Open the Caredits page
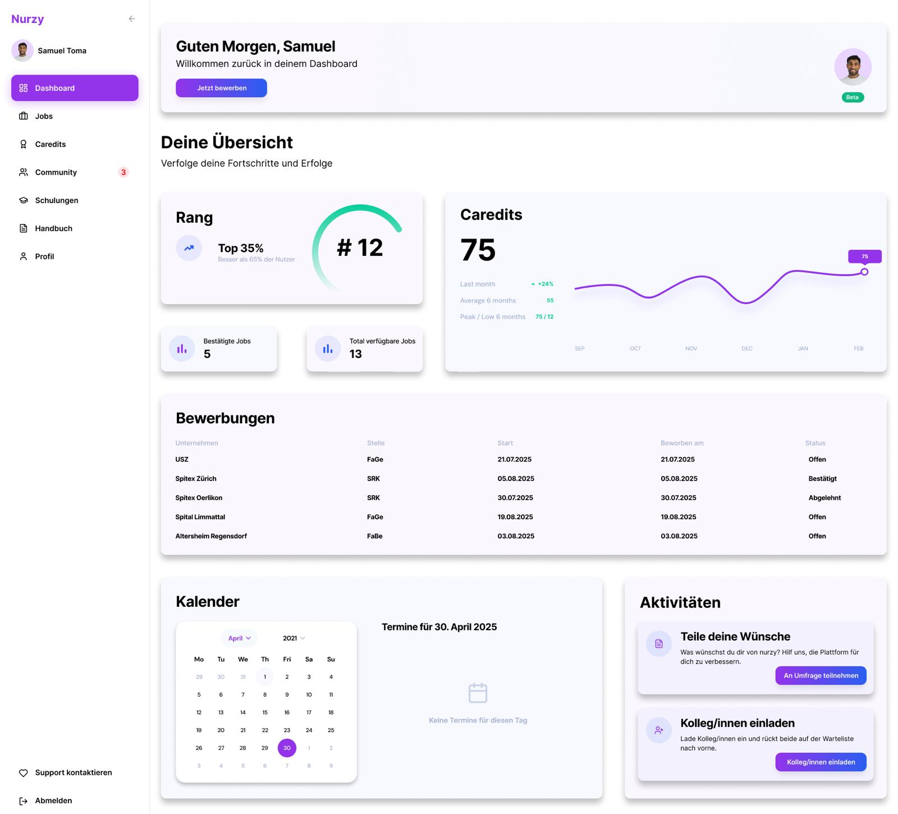Screen dimensions: 898x814 [75, 144]
